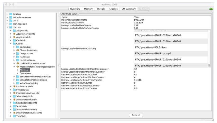The height and width of the screenshot is (123, 217).
Task: Click the ApplicationInfo MBean icon
Action: point(14,37)
